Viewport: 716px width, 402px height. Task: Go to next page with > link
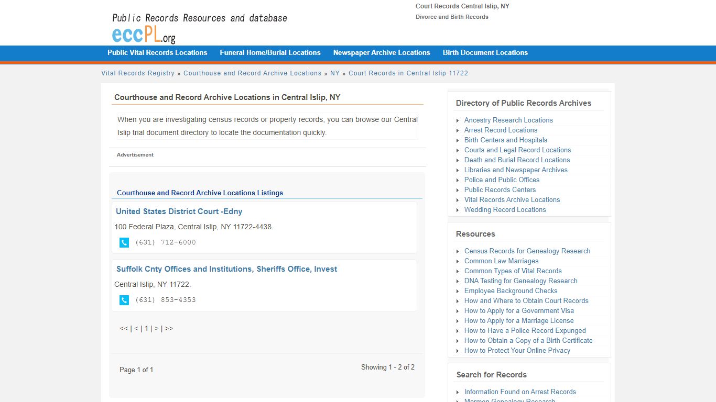pos(156,329)
